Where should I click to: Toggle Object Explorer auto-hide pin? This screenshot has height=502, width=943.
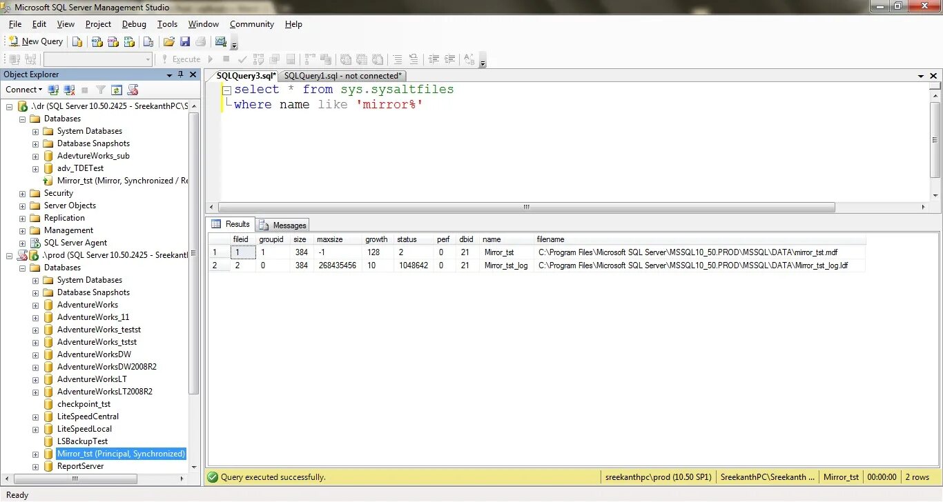pyautogui.click(x=181, y=74)
